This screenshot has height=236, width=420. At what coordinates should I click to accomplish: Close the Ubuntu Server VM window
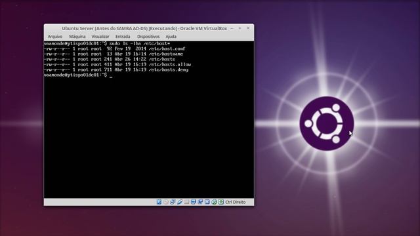click(248, 28)
